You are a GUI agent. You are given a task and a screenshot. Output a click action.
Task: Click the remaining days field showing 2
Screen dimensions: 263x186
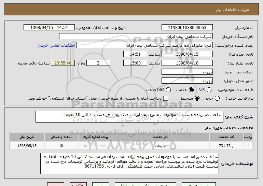coord(98,63)
